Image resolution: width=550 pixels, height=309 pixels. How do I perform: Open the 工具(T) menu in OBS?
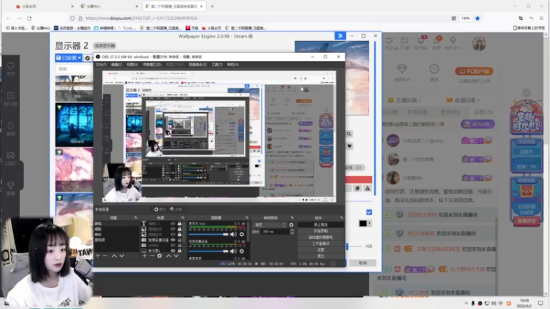click(217, 65)
